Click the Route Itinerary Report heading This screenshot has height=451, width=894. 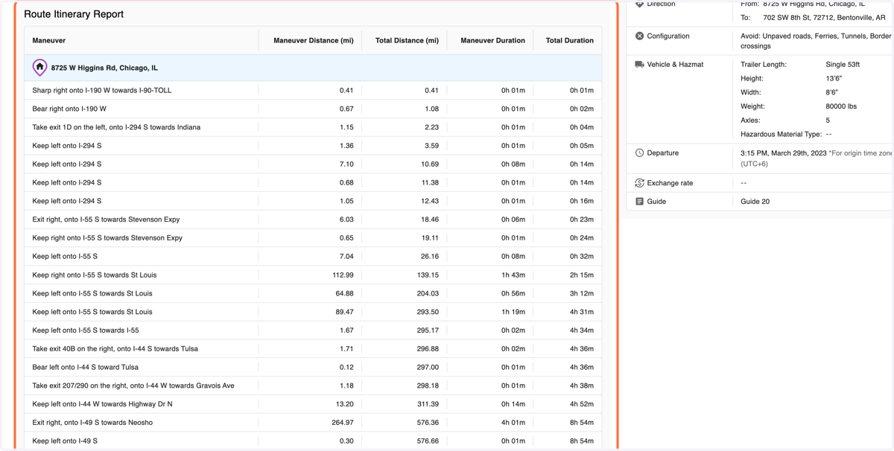[x=74, y=14]
